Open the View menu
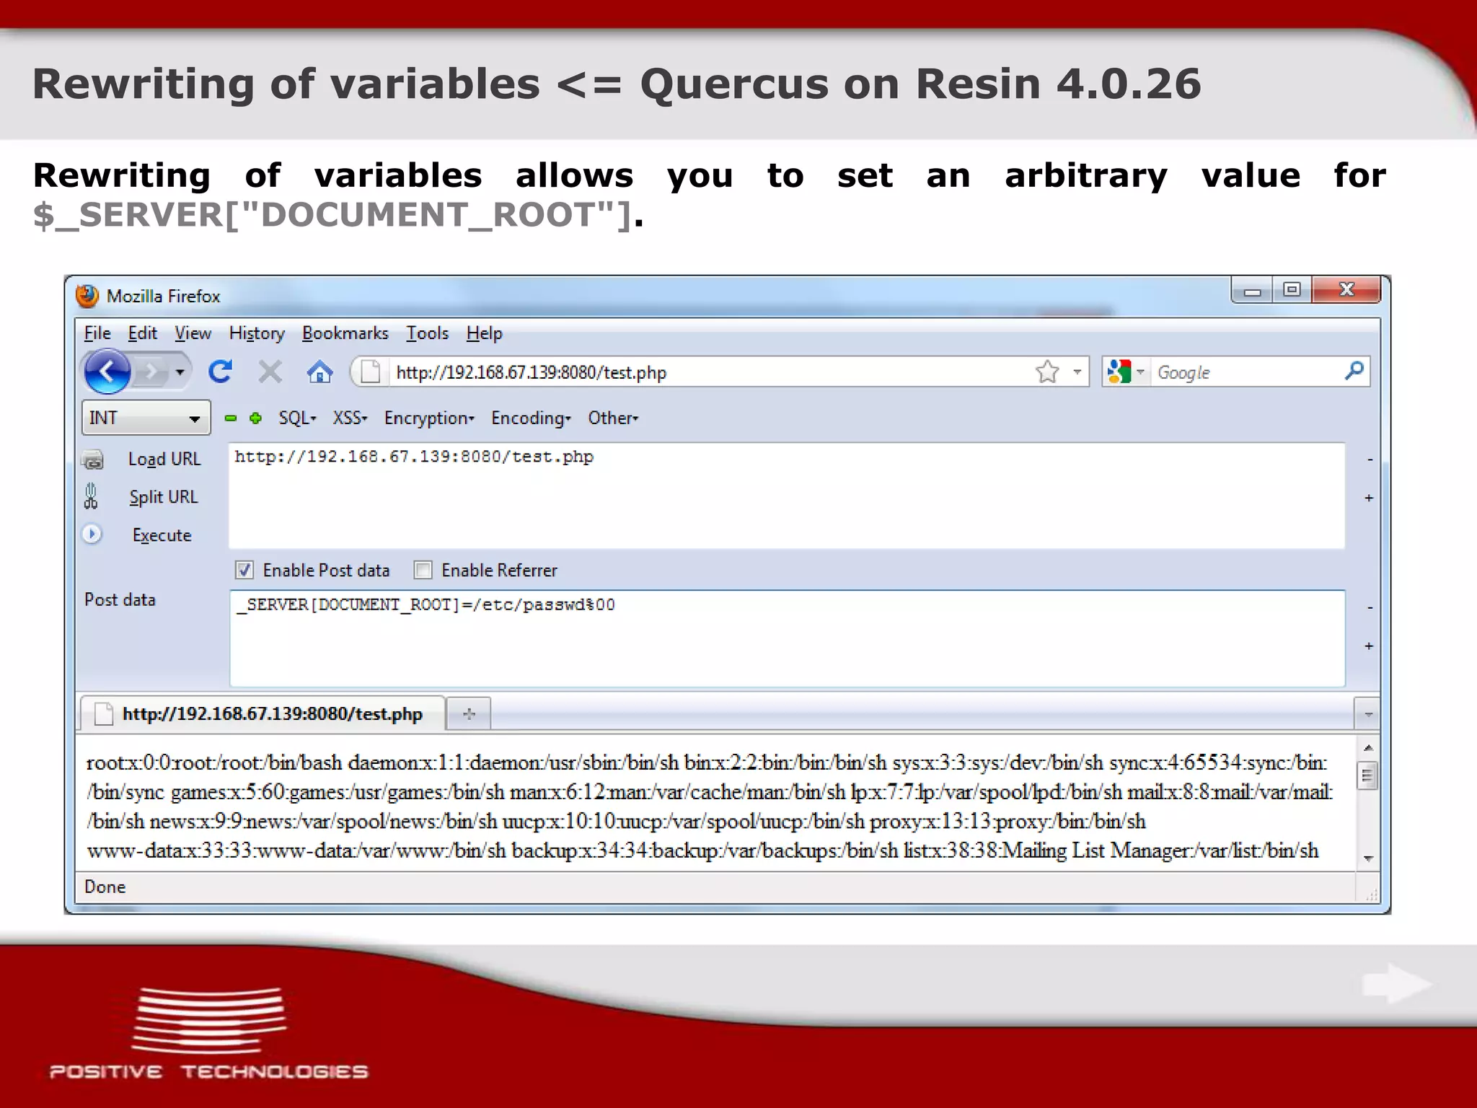1477x1108 pixels. pos(193,333)
